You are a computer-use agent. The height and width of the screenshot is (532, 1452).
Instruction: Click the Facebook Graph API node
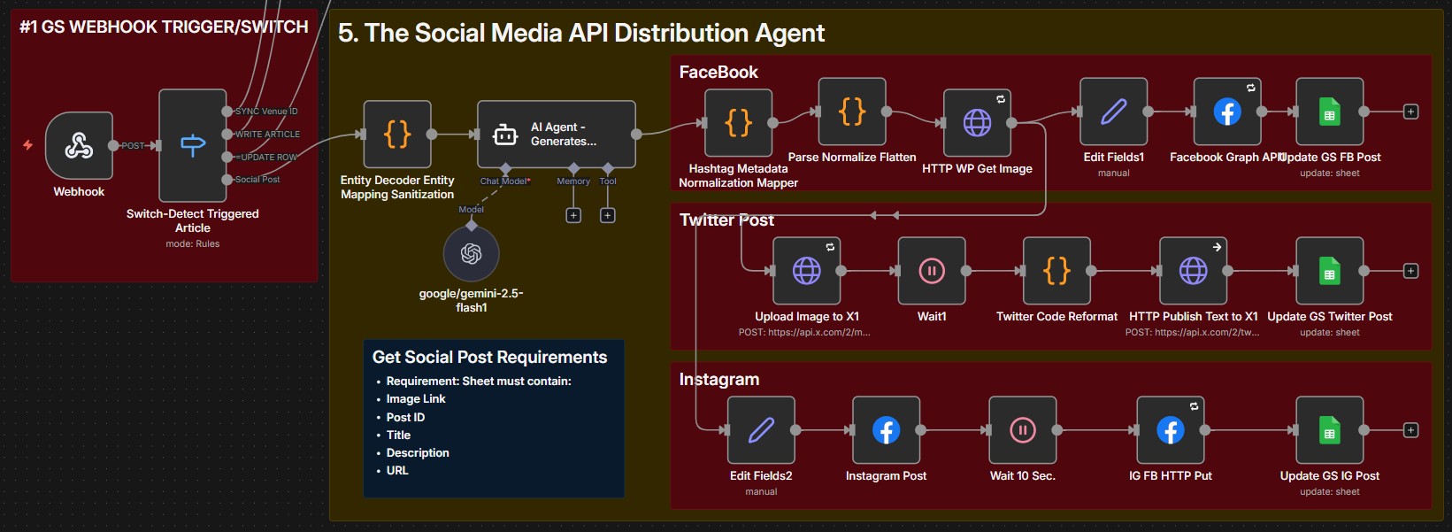1226,112
